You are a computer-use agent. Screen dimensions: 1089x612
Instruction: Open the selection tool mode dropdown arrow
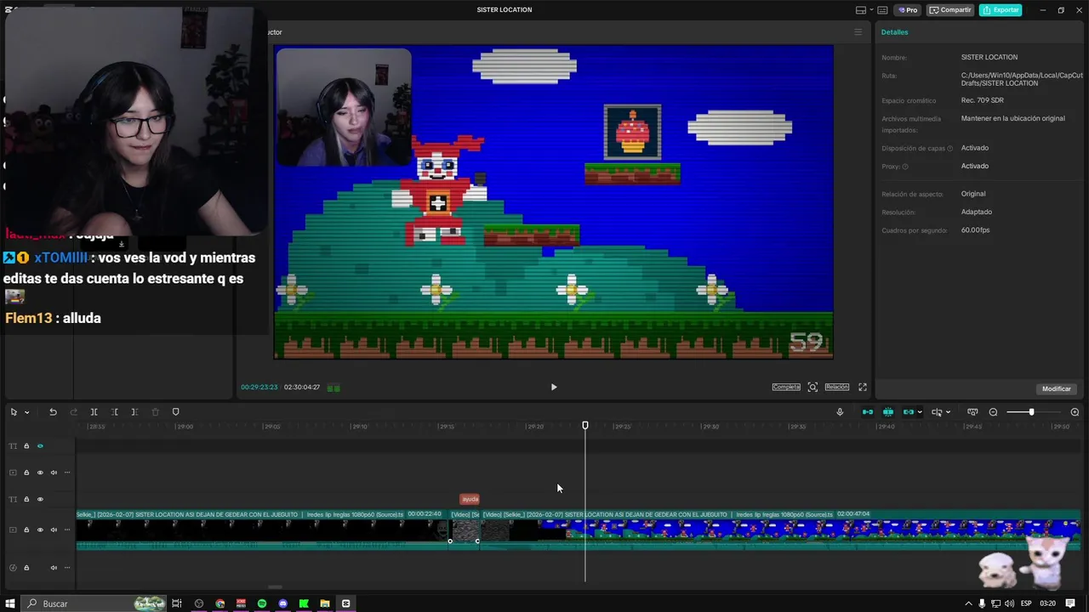coord(26,412)
